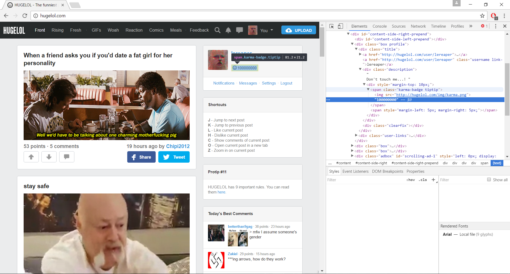Click the user avatar in the navbar
This screenshot has width=510, height=274.
[253, 30]
